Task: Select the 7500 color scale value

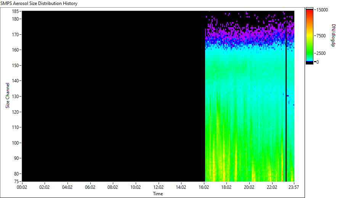Action: (321, 36)
